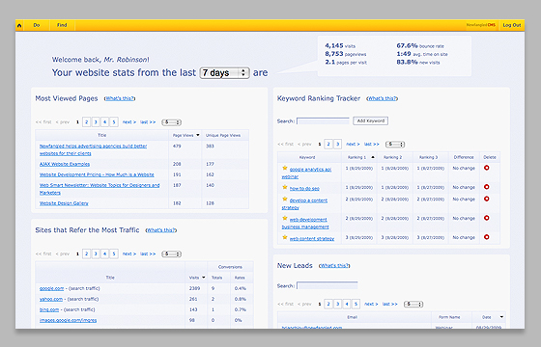Sort New Leads by Date column arrow

point(501,317)
